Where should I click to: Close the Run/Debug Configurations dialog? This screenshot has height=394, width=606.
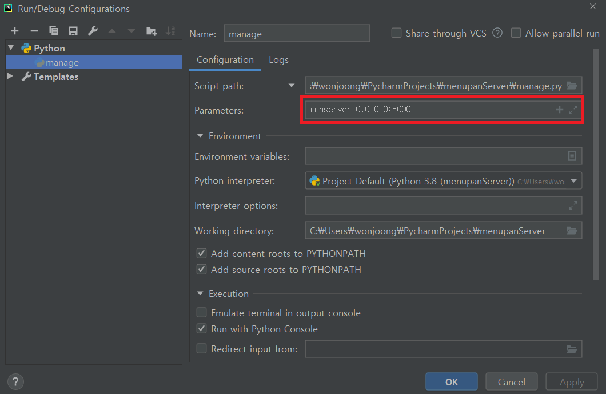[x=593, y=6]
